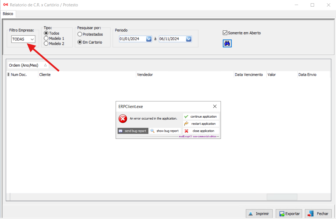Click continue application in error dialog

click(x=201, y=117)
